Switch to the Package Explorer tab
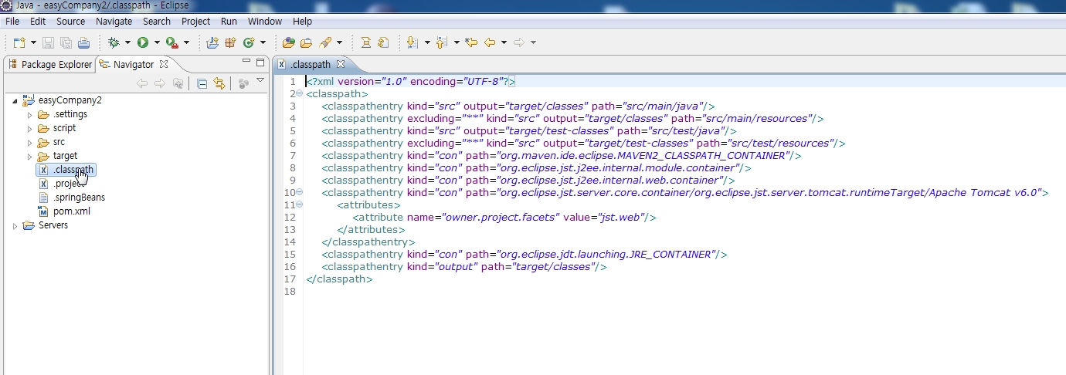This screenshot has height=375, width=1066. tap(49, 64)
